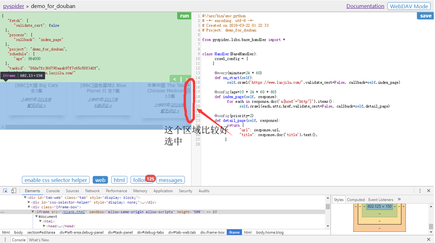Open the console drawer three-dot menu
The height and width of the screenshot is (243, 435).
coord(5,240)
